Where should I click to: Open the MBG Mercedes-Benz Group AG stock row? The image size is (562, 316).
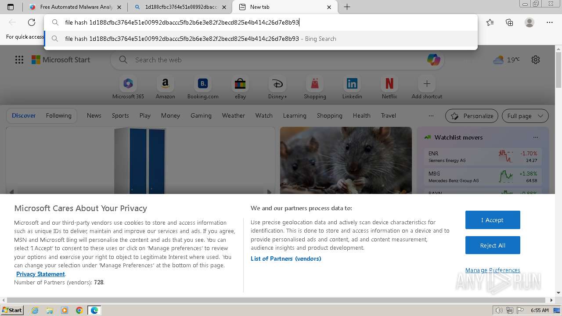pyautogui.click(x=482, y=177)
